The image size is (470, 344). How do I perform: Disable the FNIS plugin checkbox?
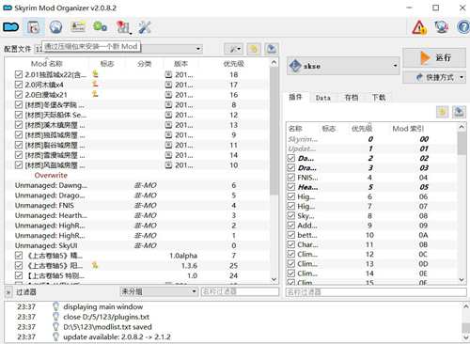tap(291, 178)
